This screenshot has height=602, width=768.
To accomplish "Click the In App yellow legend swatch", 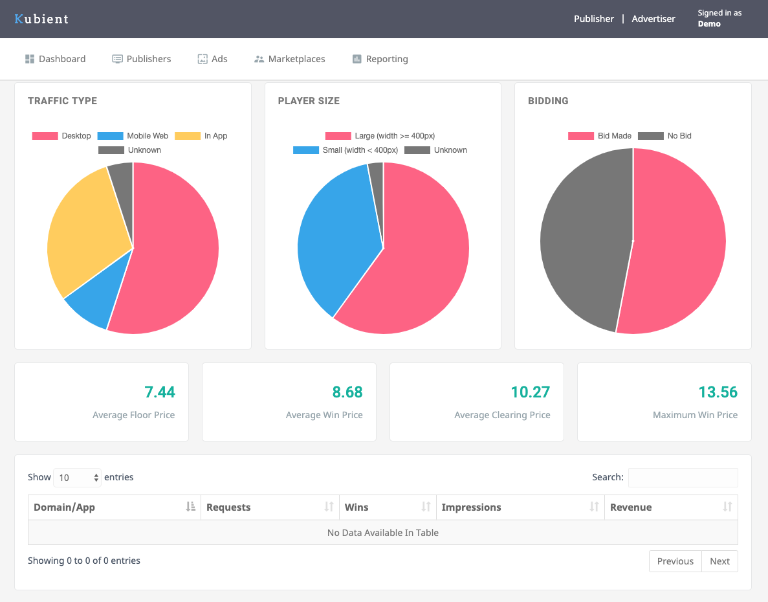I will click(188, 136).
